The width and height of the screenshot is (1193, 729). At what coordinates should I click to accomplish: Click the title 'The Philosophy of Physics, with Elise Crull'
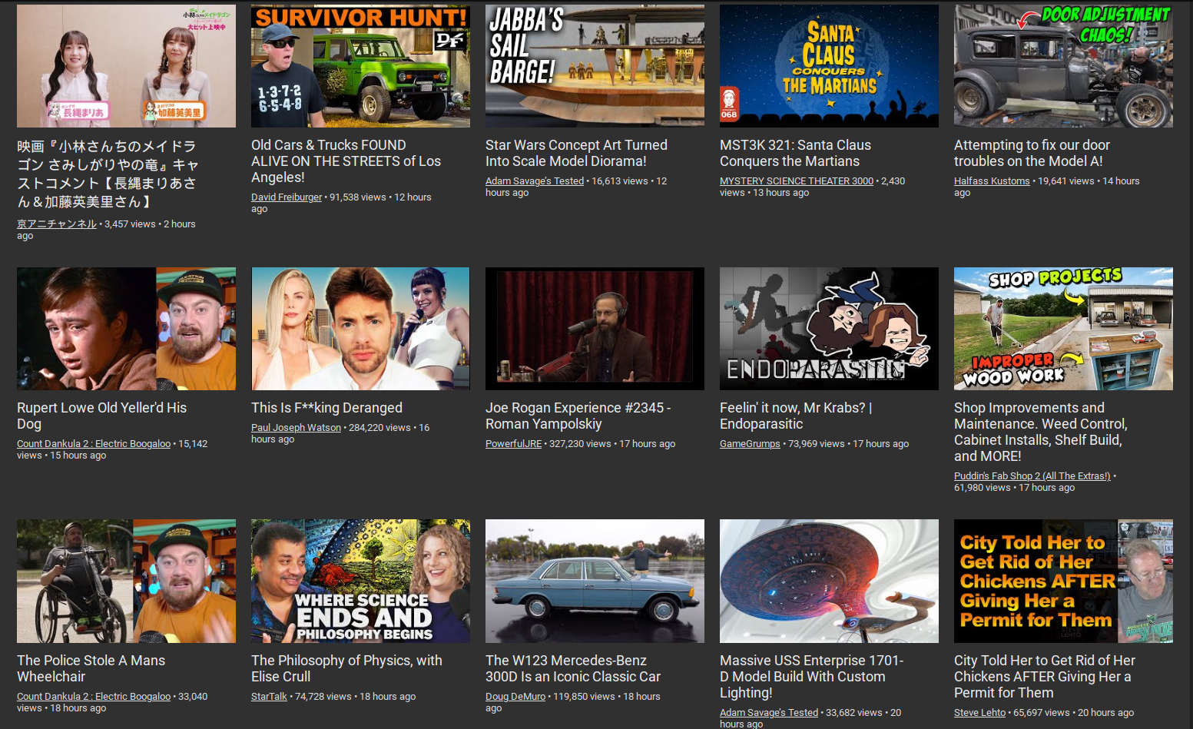pyautogui.click(x=346, y=668)
